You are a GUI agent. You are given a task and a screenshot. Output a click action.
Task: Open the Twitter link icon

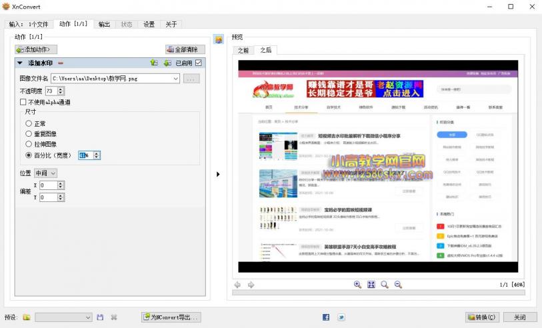click(341, 317)
